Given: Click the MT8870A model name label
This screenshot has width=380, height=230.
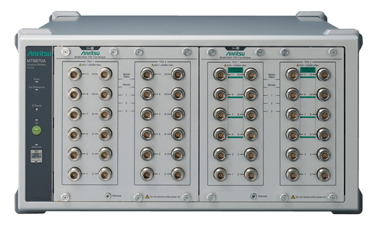Looking at the screenshot, I should click(x=36, y=61).
